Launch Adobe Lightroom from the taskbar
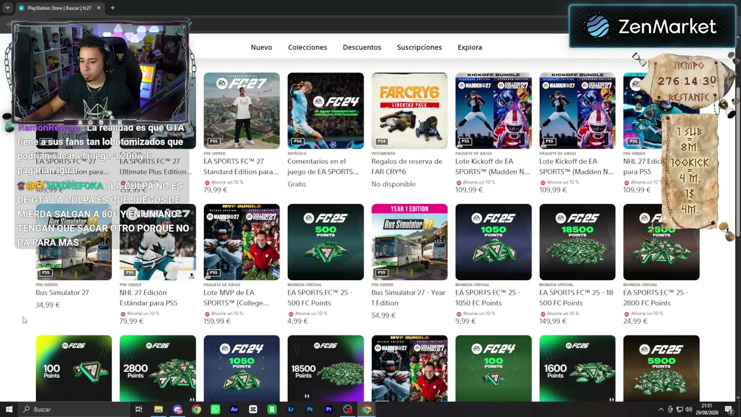 (291, 409)
